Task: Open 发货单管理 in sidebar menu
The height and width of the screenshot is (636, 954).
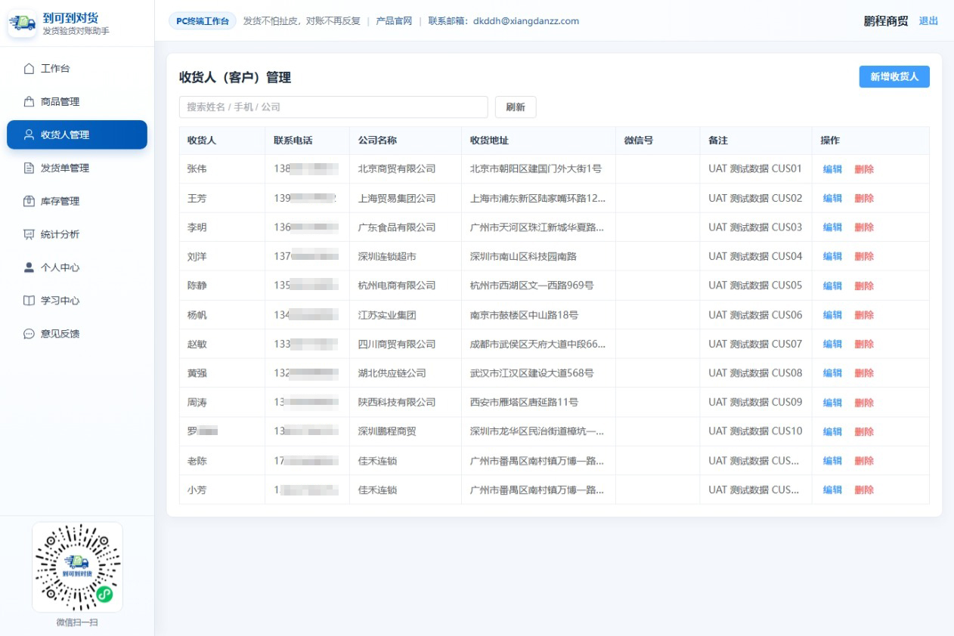Action: (x=77, y=168)
